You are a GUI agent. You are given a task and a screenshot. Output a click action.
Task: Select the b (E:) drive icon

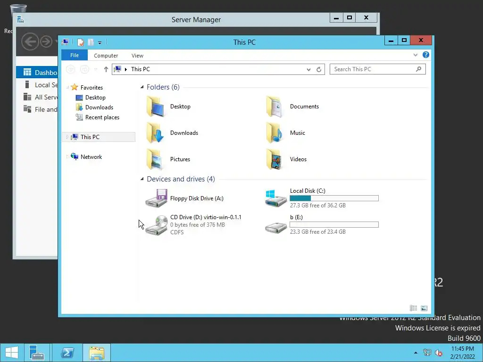tap(276, 228)
